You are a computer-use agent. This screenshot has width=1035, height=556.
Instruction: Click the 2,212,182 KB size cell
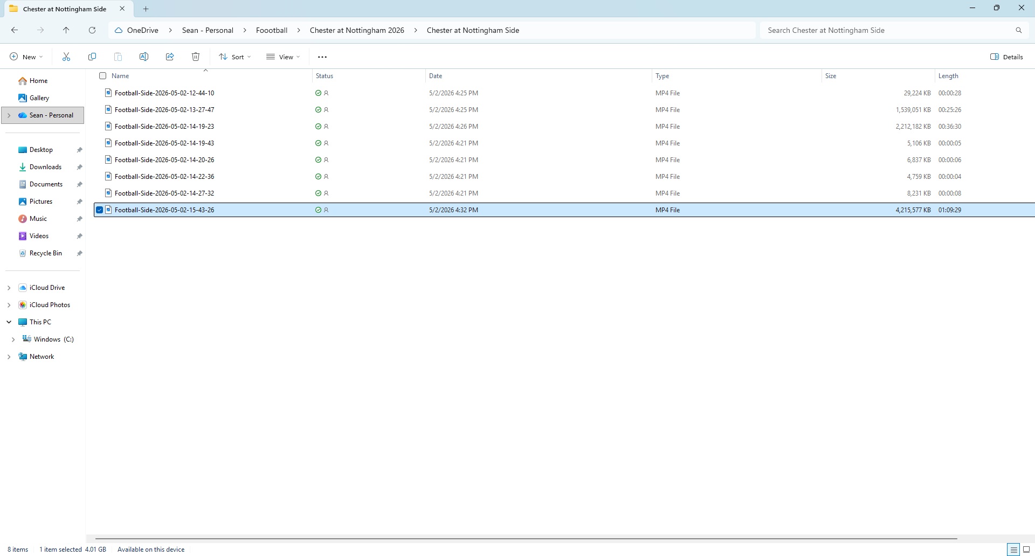tap(913, 127)
